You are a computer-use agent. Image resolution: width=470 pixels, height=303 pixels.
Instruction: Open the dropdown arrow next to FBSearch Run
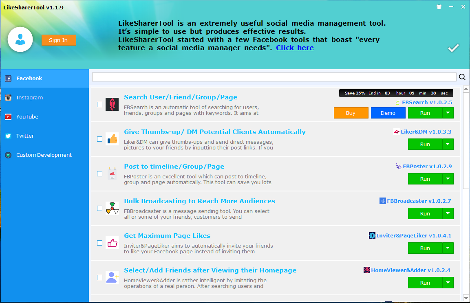[x=448, y=113]
